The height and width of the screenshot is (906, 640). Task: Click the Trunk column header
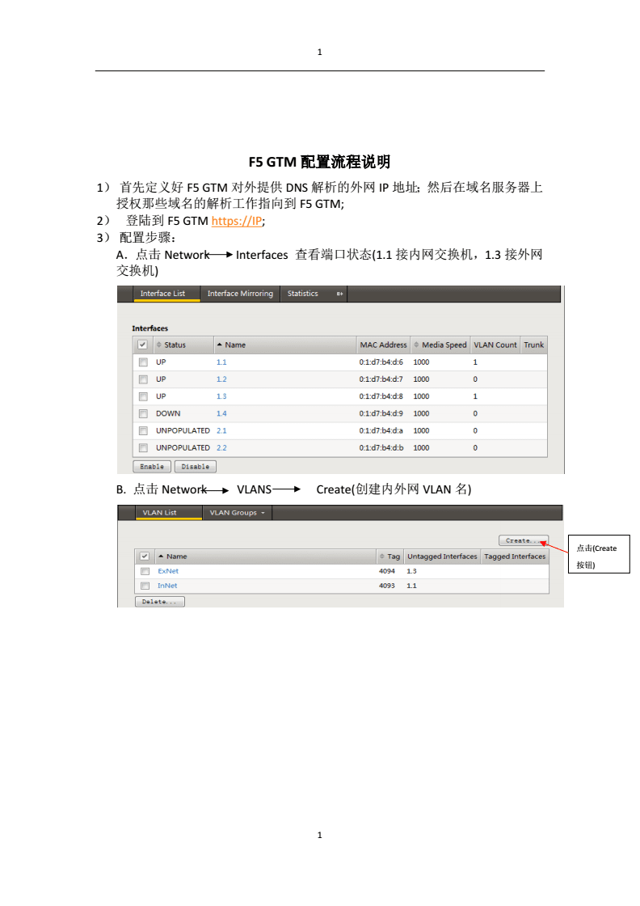(x=534, y=345)
